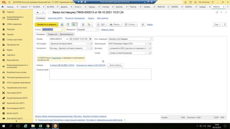The width and height of the screenshot is (230, 129).
Task: Click the Закрыть заказ link
Action: pos(107,30)
